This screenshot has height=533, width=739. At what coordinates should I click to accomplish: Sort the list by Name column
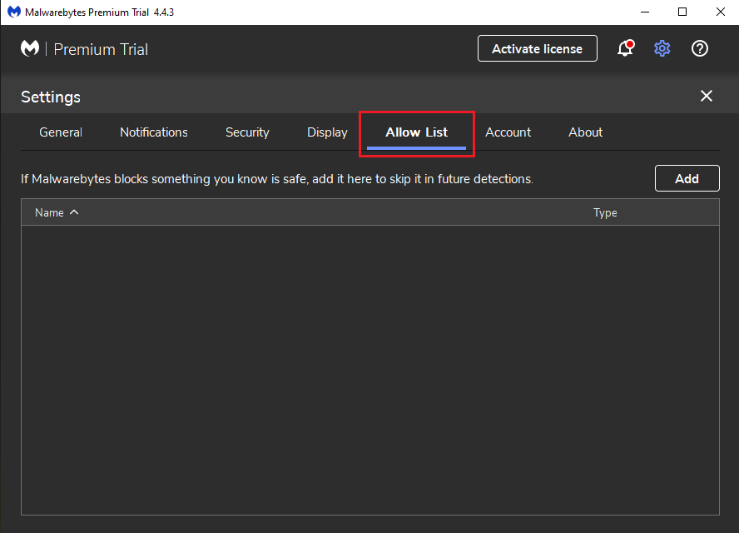click(57, 212)
